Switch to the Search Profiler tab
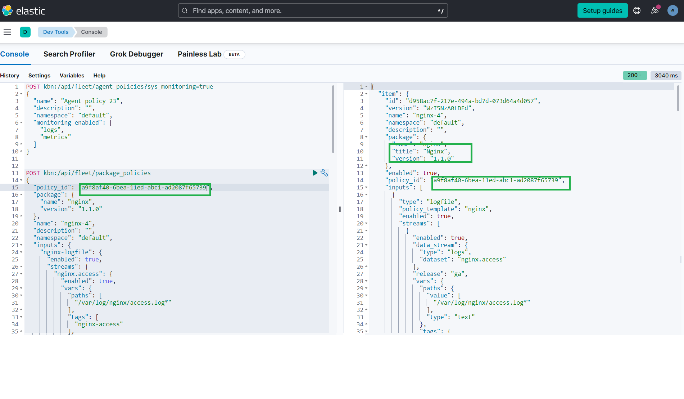684x399 pixels. 69,54
